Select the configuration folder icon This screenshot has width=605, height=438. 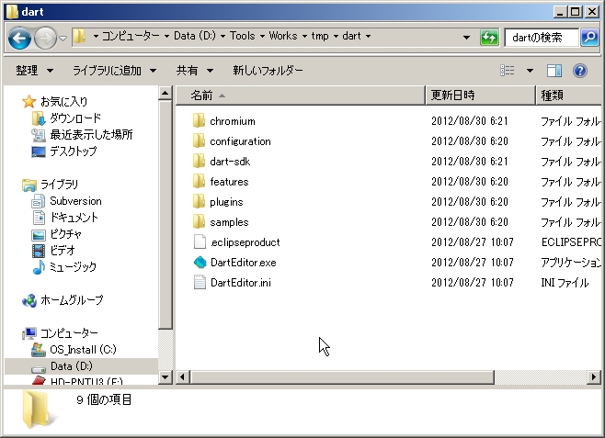tap(199, 140)
